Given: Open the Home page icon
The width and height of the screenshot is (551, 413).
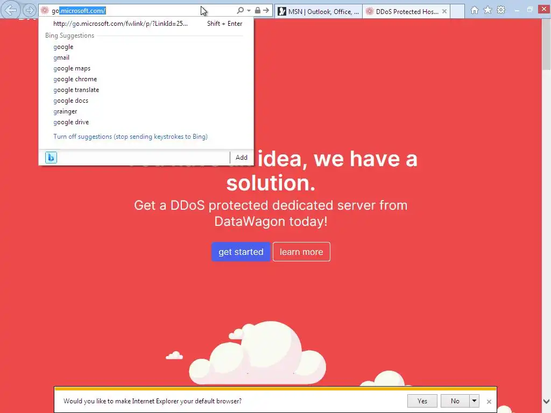Looking at the screenshot, I should (475, 10).
